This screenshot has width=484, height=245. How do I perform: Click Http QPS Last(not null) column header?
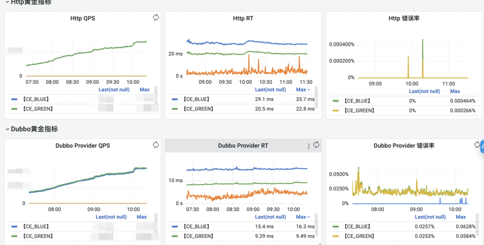[114, 89]
